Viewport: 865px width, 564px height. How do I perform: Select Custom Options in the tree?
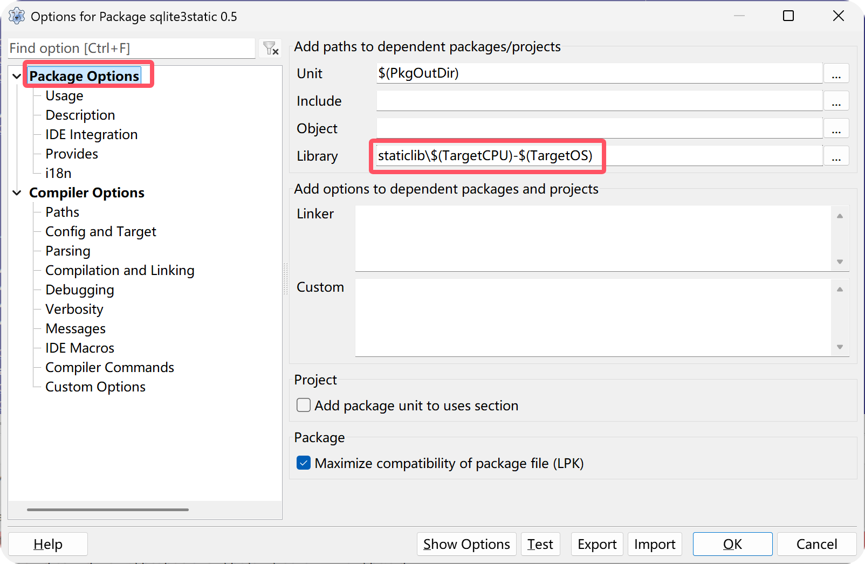pyautogui.click(x=95, y=387)
